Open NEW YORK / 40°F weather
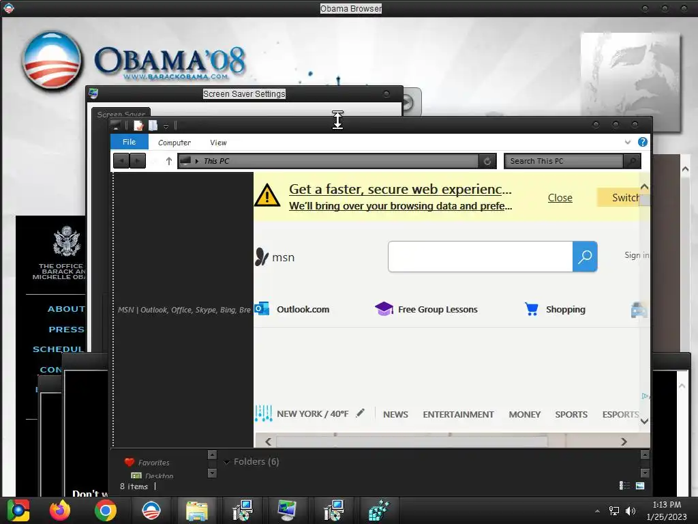The image size is (698, 524). pyautogui.click(x=312, y=414)
